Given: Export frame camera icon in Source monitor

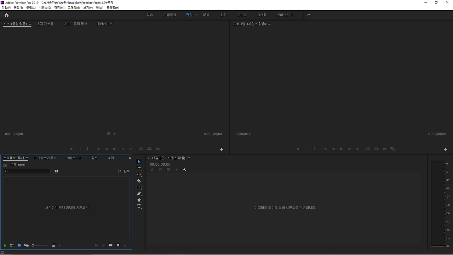Looking at the screenshot, I should (158, 149).
